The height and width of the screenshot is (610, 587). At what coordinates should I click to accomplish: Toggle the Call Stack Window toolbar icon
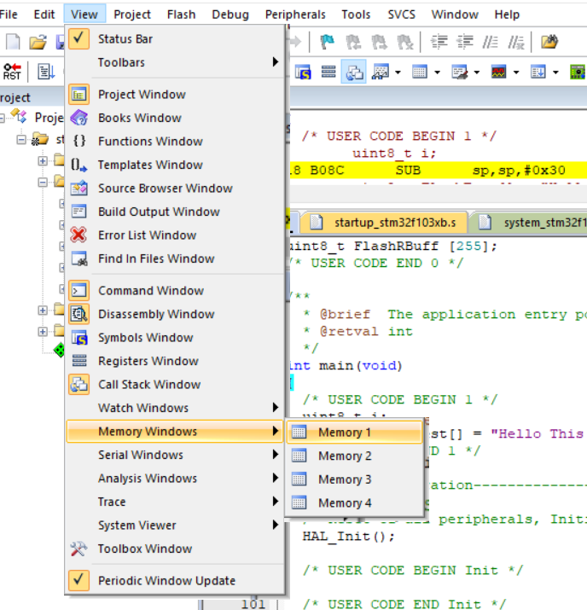point(353,72)
